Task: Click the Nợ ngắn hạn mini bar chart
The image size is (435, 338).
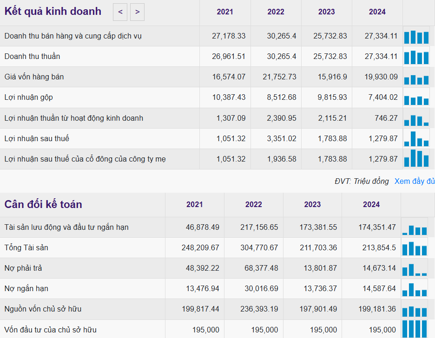Action: (x=415, y=290)
